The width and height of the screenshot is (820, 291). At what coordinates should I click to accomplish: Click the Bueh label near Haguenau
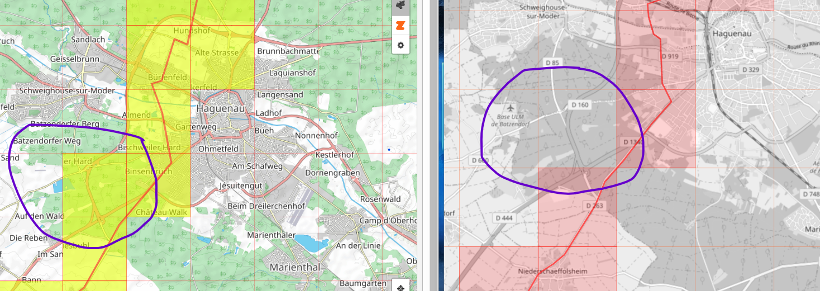265,130
